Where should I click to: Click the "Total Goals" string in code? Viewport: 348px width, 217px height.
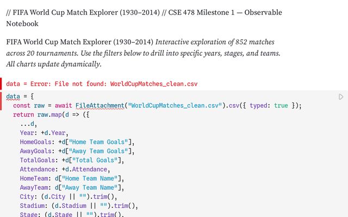(96, 161)
